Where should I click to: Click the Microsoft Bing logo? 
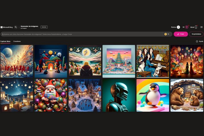7,27
